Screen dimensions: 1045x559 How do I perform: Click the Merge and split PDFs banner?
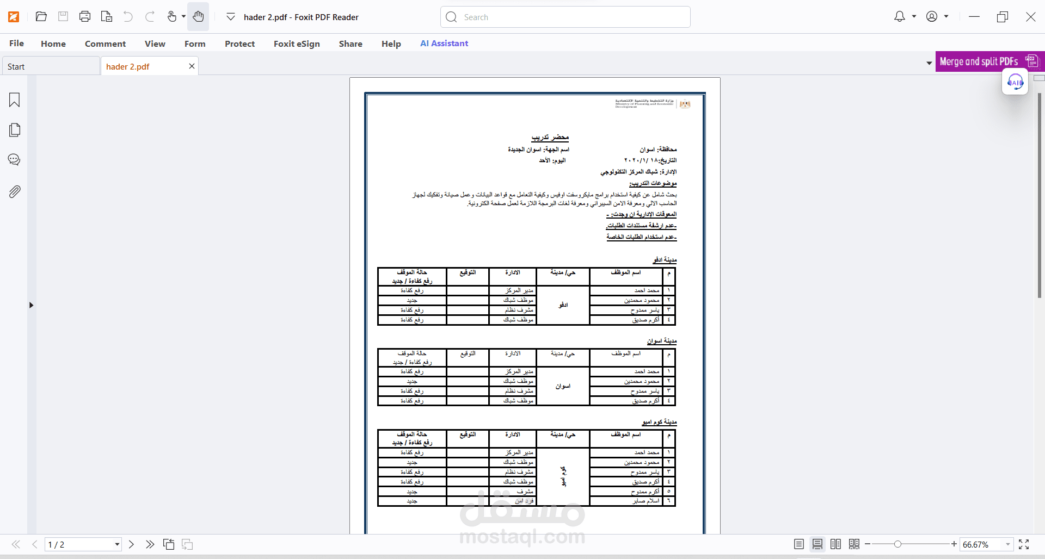989,61
